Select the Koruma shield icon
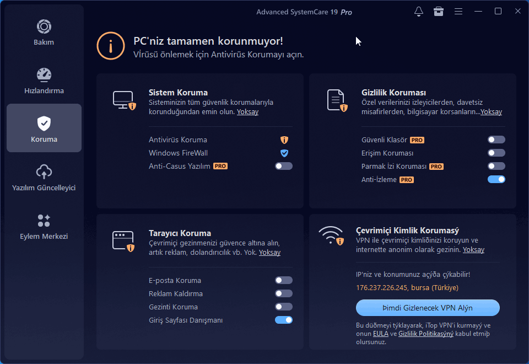 (x=44, y=124)
